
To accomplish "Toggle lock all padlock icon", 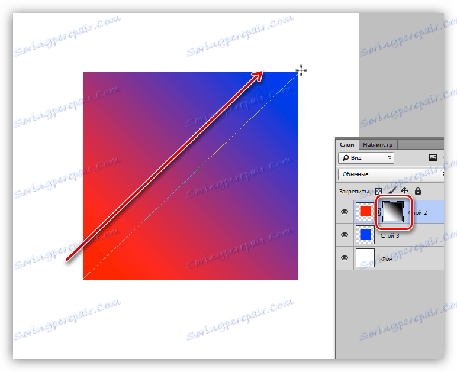I will (x=418, y=191).
